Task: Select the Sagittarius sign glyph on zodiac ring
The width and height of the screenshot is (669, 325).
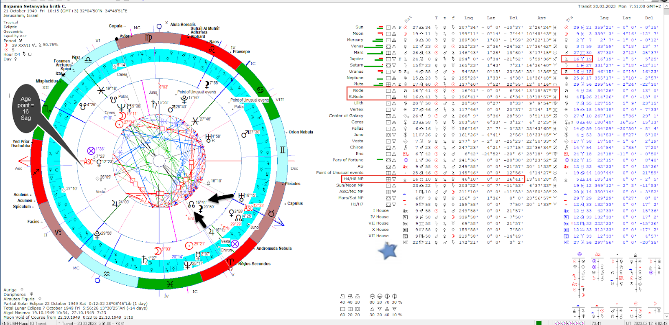Action: click(37, 171)
